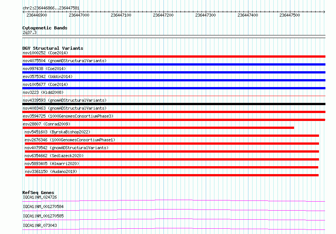Click ruler position 236447100
This screenshot has height=234, width=336.
pyautogui.click(x=121, y=15)
